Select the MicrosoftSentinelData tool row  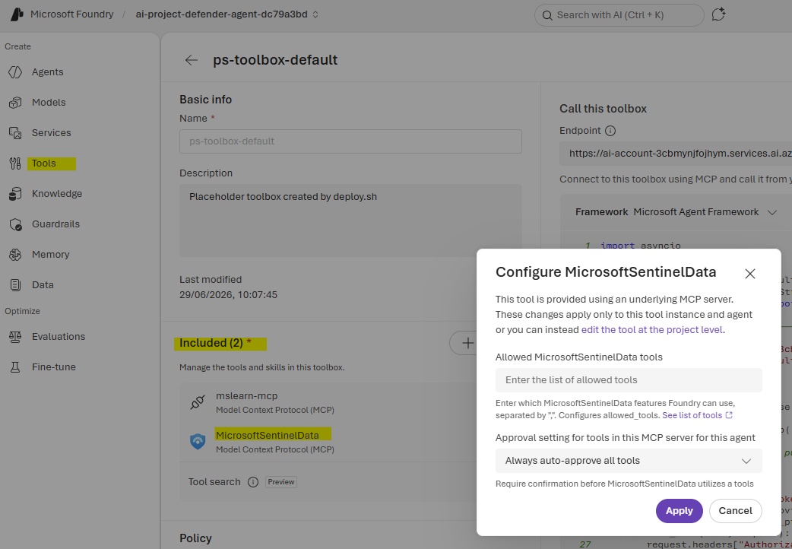pyautogui.click(x=328, y=442)
